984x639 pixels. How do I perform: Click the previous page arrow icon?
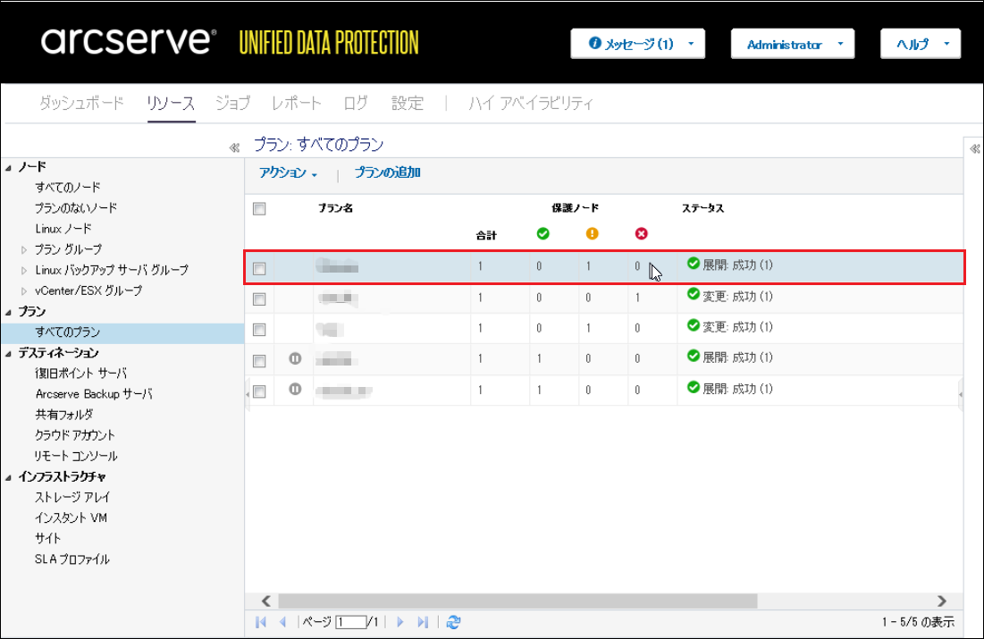282,622
